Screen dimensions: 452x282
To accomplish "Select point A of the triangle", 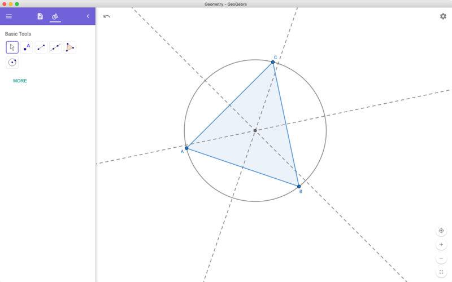I will (186, 148).
